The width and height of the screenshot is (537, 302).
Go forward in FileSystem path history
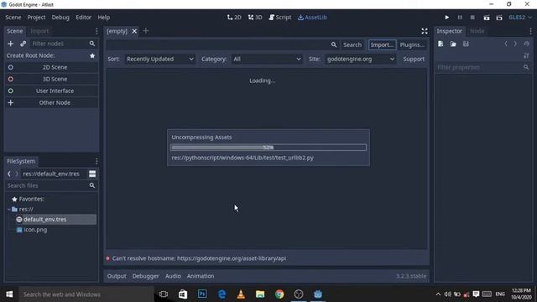(17, 174)
